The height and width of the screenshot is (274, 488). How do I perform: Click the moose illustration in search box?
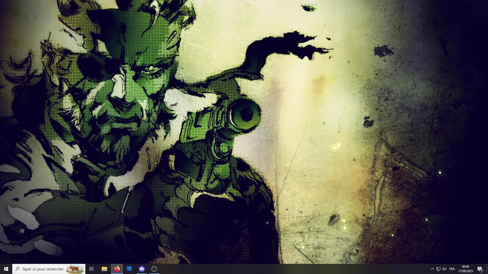pos(75,269)
